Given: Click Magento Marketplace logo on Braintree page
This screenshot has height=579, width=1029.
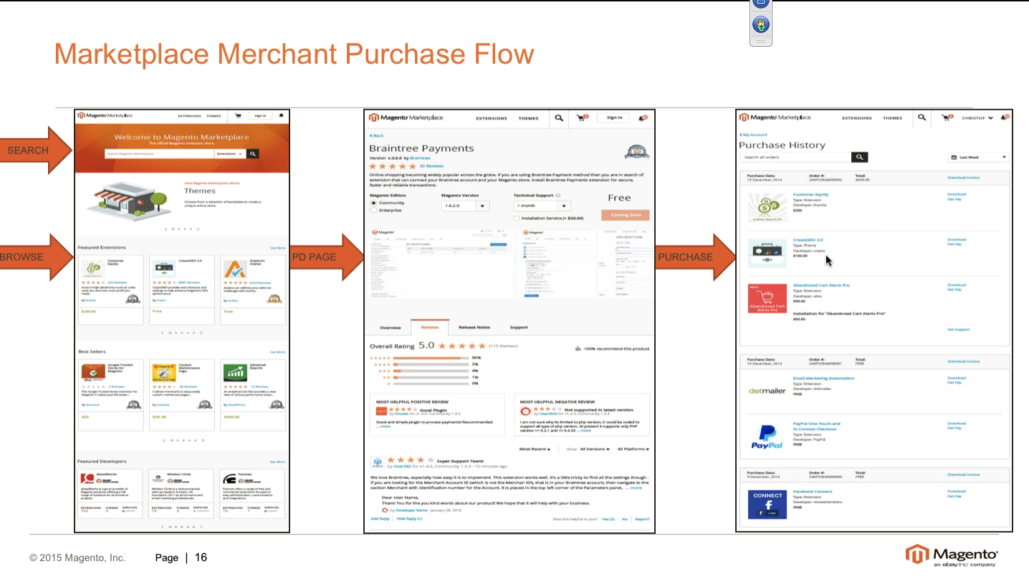Looking at the screenshot, I should (406, 118).
